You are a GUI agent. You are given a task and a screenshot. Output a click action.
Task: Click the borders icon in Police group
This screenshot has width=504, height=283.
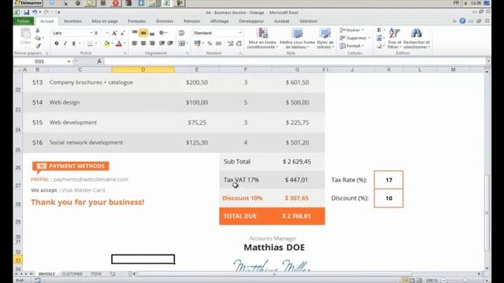(91, 43)
